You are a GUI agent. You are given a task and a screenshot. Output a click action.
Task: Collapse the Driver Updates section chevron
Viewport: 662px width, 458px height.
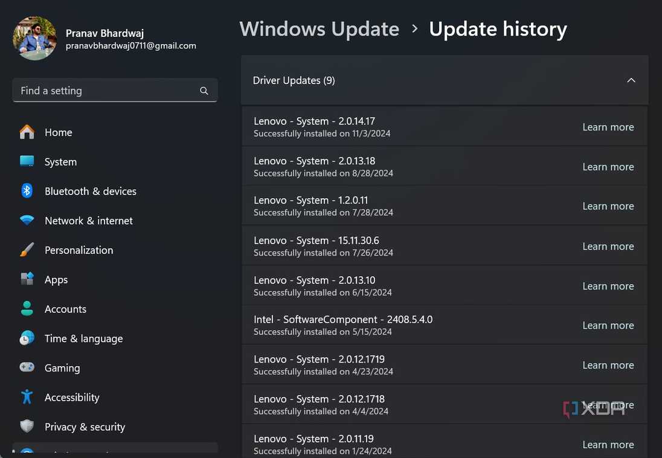pyautogui.click(x=631, y=80)
